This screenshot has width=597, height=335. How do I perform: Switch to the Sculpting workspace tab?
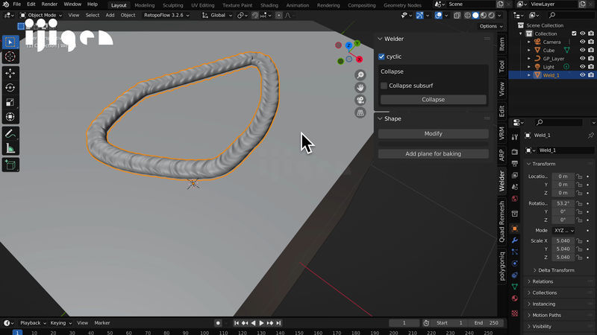(x=173, y=5)
